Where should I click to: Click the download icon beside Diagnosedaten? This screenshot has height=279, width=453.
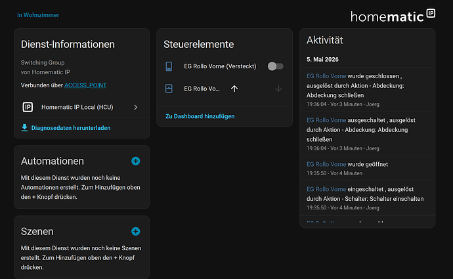pos(24,127)
